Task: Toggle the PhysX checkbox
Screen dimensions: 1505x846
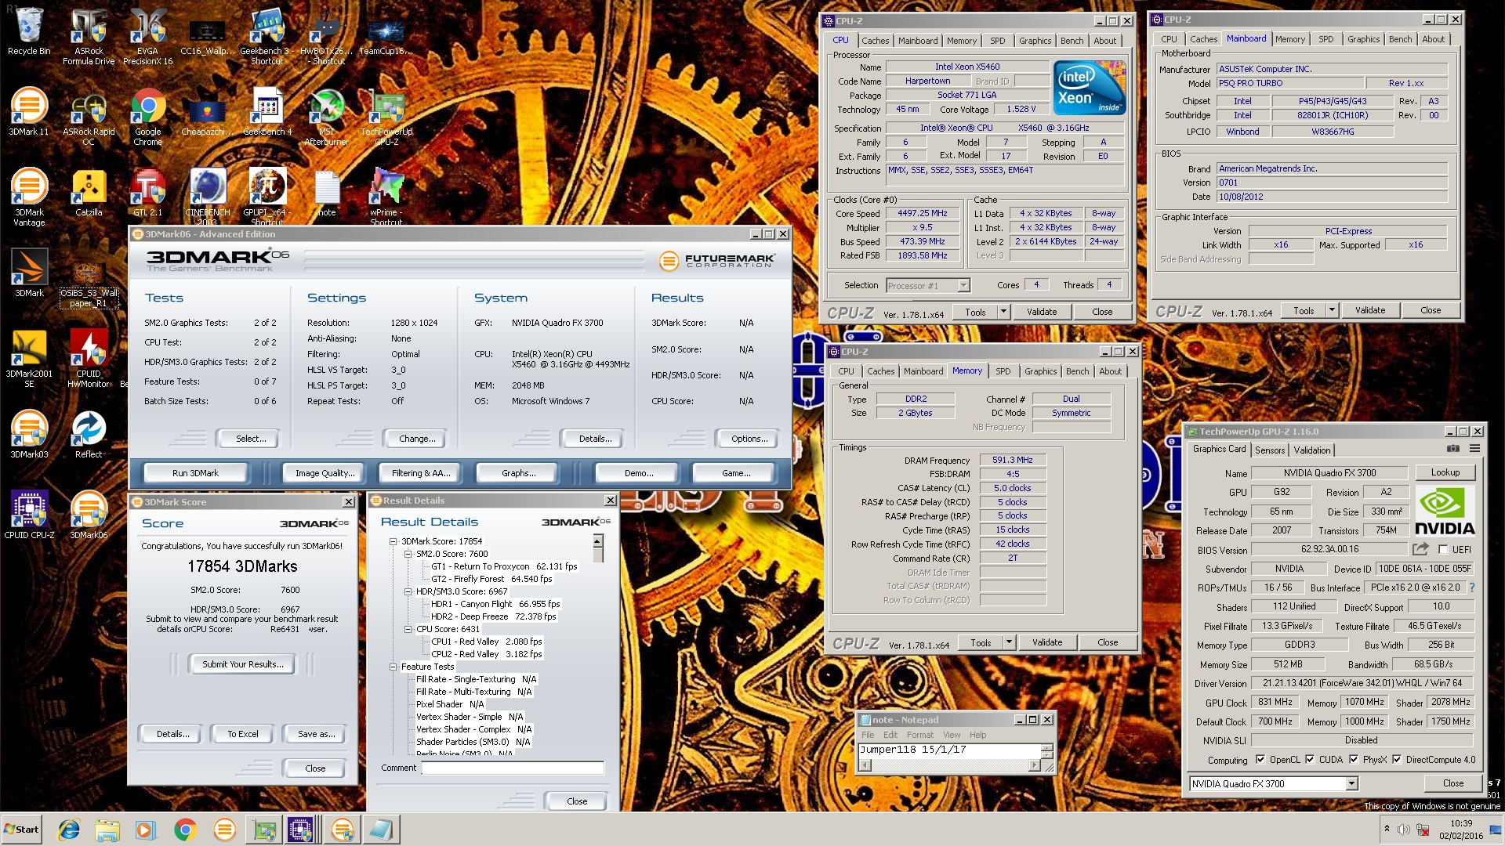Action: (1354, 759)
